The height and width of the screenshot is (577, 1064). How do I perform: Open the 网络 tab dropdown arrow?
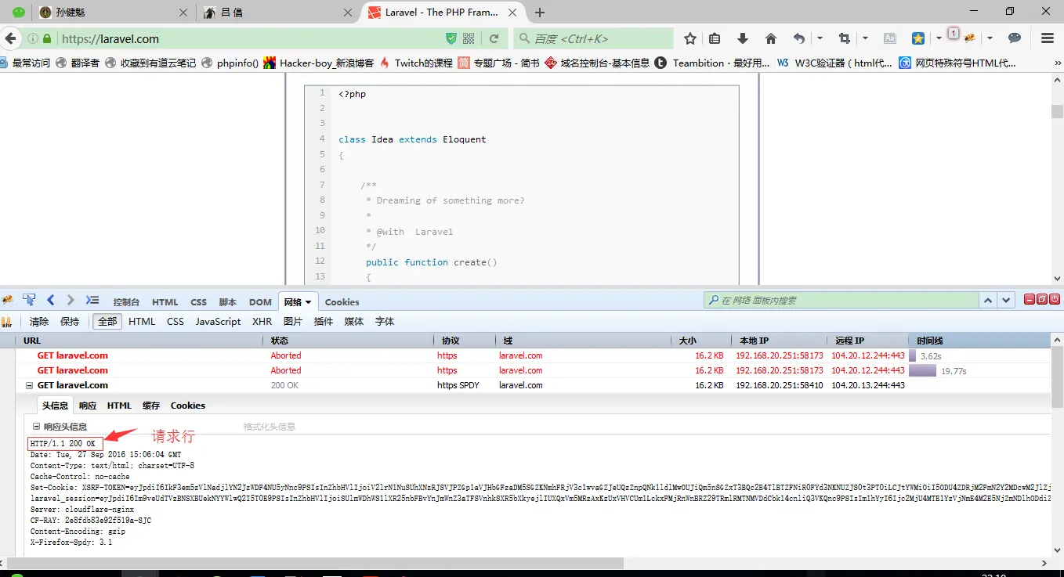[309, 302]
